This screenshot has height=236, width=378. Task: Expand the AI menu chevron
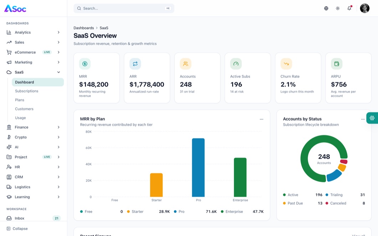[58, 147]
